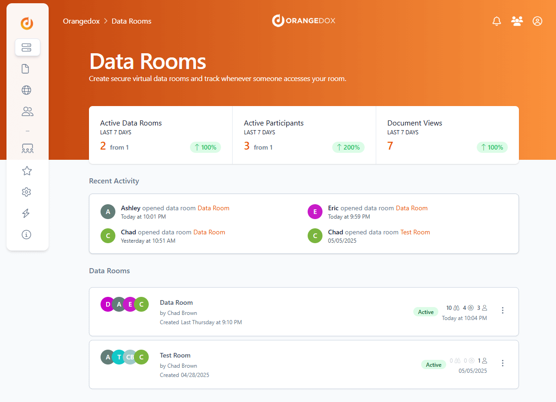Screen dimensions: 556x402
Task: Open the three-dot menu for Test Room
Action: click(x=503, y=363)
